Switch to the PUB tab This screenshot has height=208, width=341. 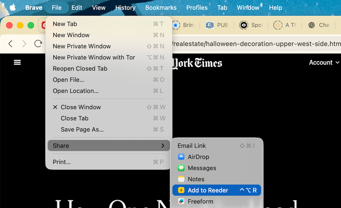point(218,25)
